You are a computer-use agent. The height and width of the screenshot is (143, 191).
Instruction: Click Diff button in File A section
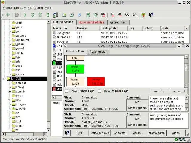coord(137,102)
